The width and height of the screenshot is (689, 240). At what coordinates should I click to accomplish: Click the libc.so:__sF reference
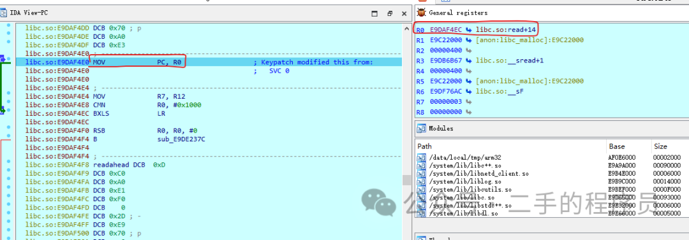tap(500, 91)
